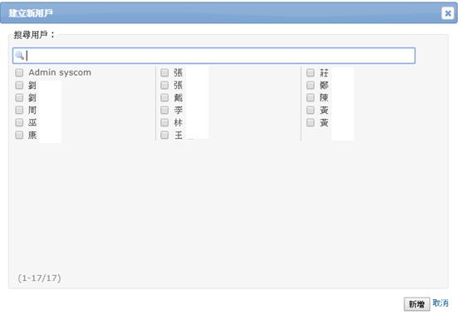Toggle the checkbox next to 陳
This screenshot has width=461, height=315.
[x=311, y=97]
